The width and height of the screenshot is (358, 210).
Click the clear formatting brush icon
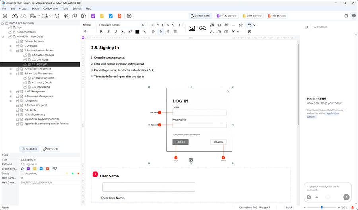pyautogui.click(x=85, y=32)
